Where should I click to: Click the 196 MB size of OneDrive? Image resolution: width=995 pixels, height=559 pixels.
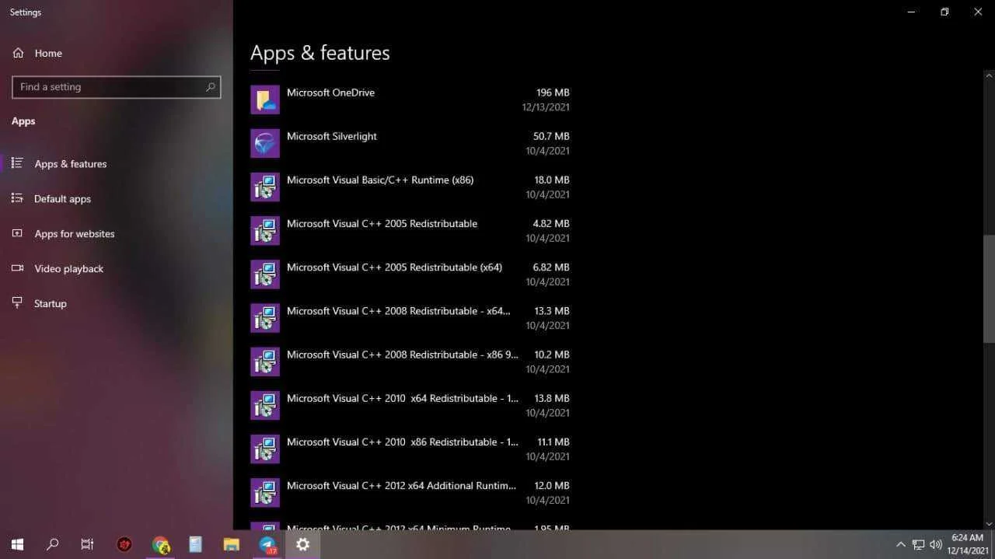[553, 93]
